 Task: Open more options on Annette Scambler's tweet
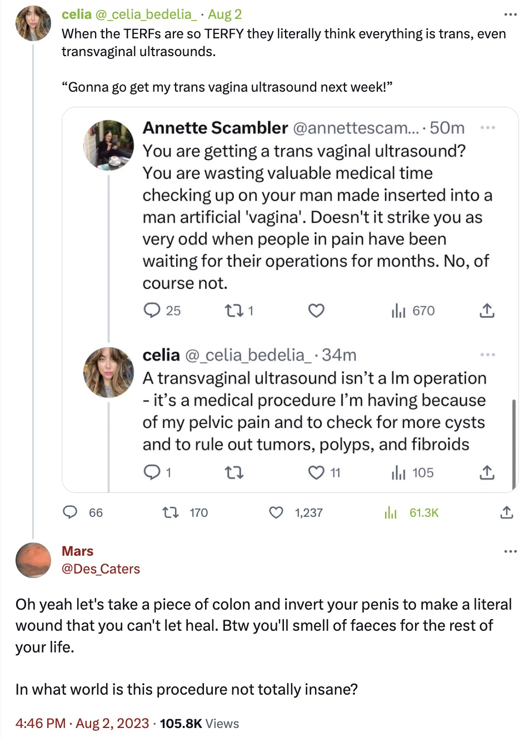click(487, 128)
